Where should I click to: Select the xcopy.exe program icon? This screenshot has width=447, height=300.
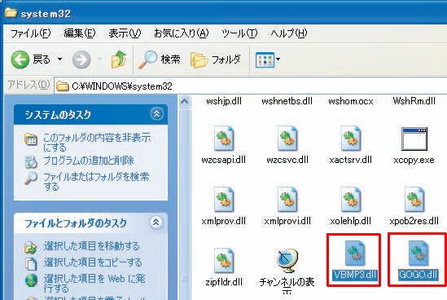click(x=414, y=139)
